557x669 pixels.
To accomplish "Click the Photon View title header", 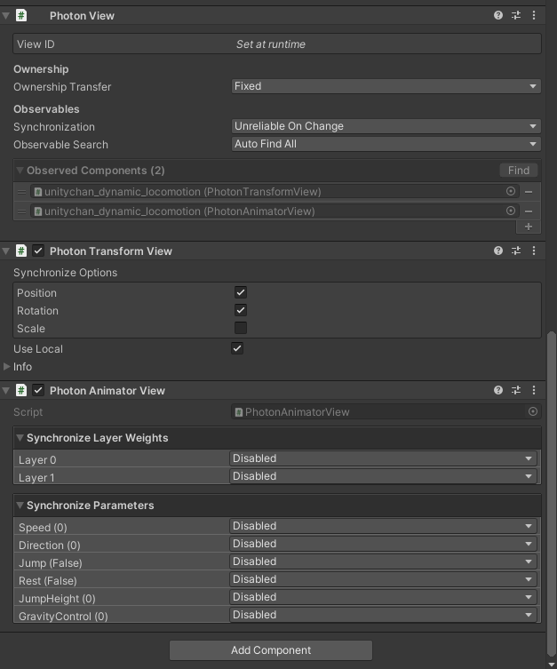I will 82,16.
